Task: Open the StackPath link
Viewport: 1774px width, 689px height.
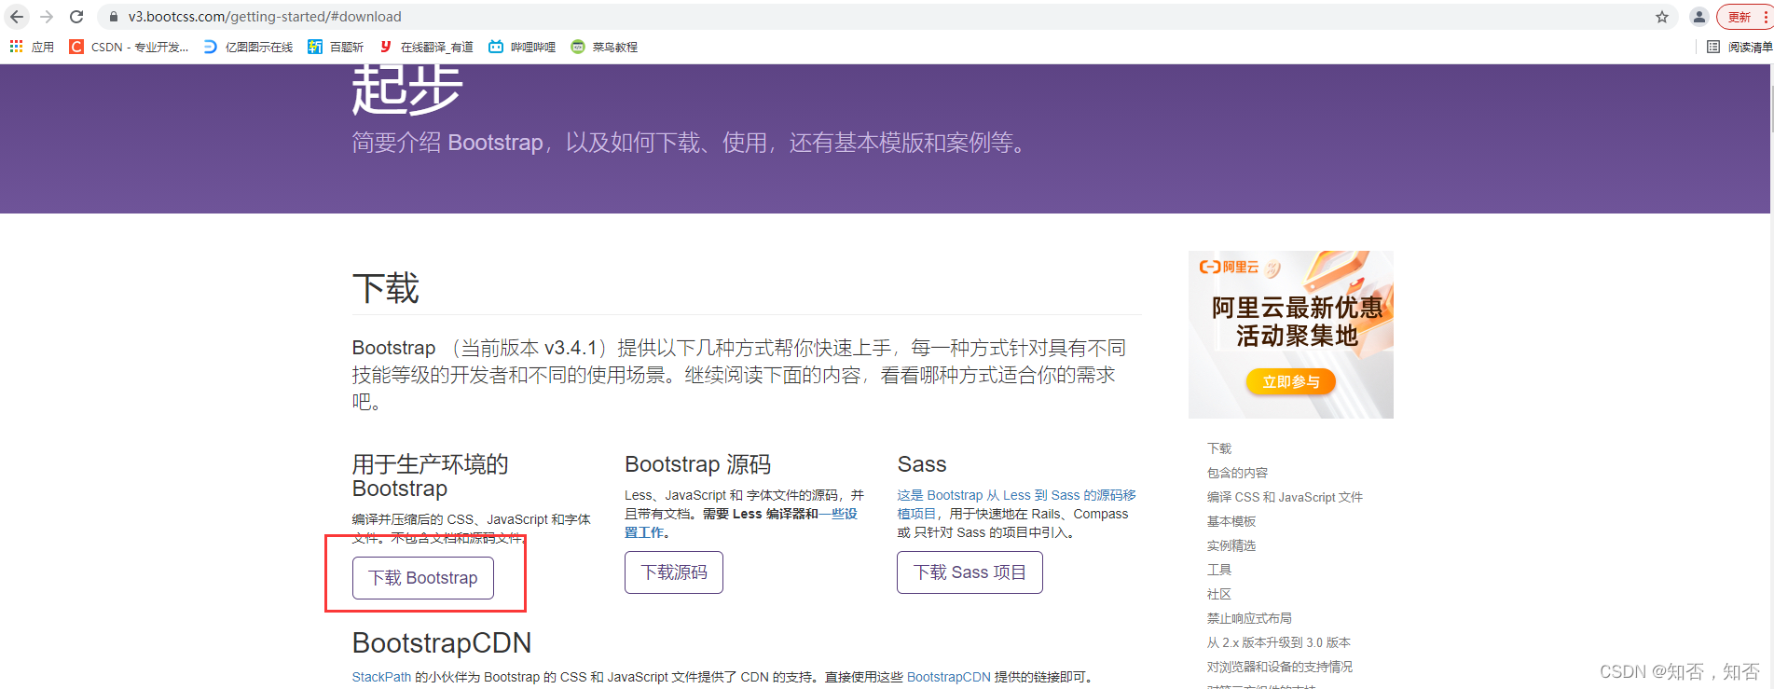Action: 381,677
